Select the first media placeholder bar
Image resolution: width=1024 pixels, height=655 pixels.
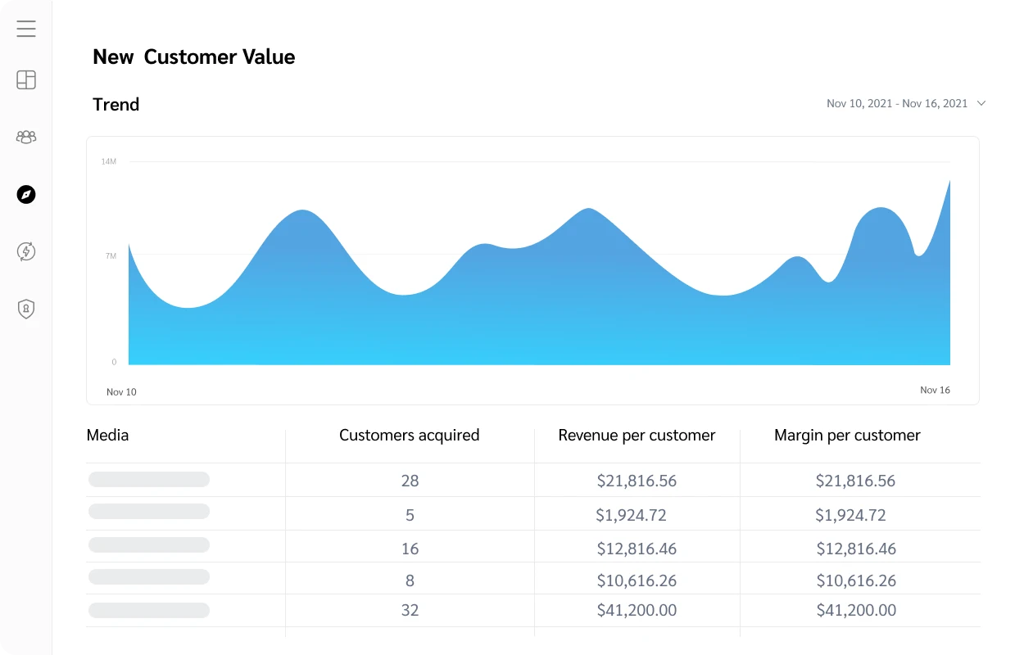[148, 479]
